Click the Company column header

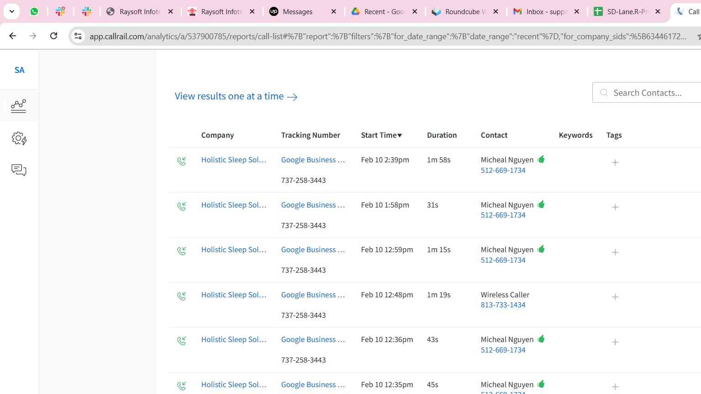[217, 135]
